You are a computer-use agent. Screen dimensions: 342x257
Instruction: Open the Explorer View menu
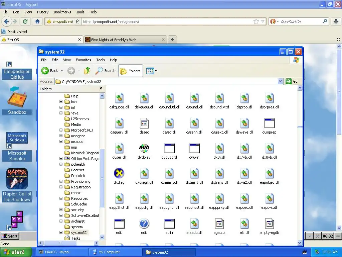67,60
